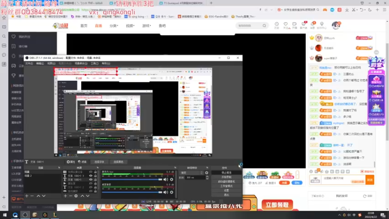Adjust the desktop audio volume slider in OBS mixer
The width and height of the screenshot is (389, 219).
pos(132,192)
